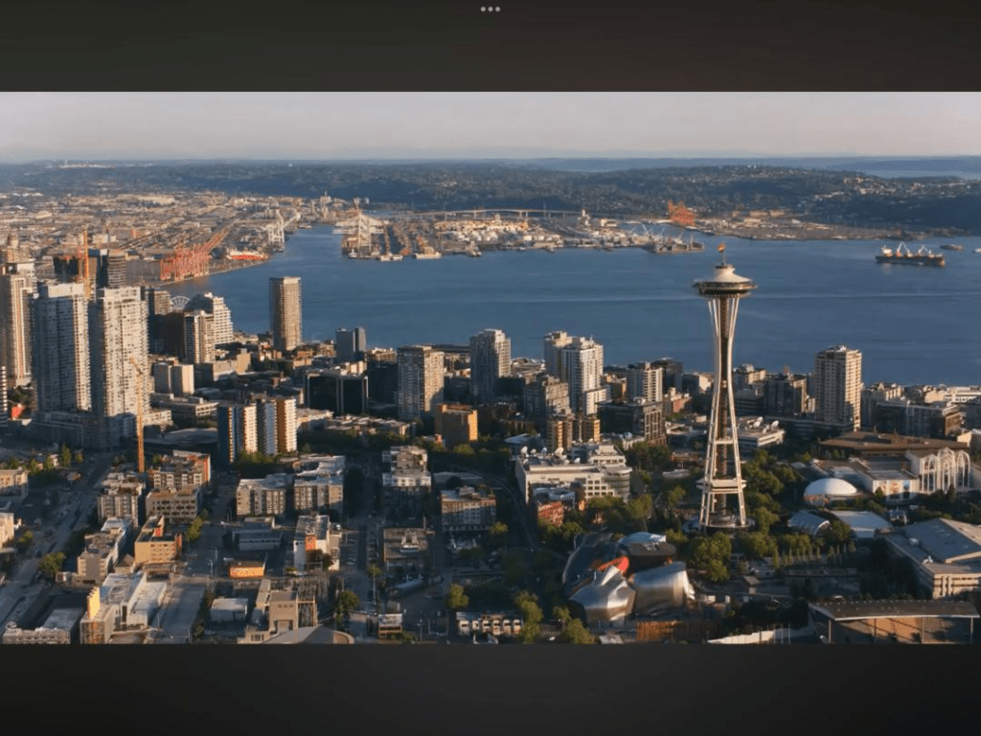Tap the red crane on the far shore

click(680, 214)
